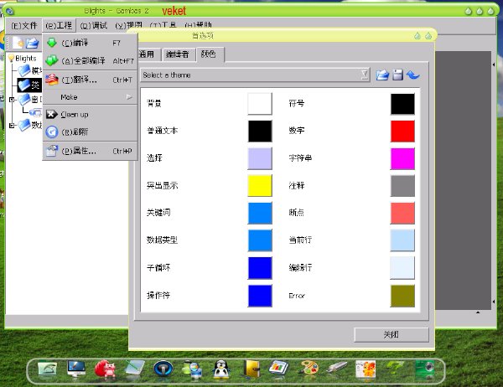Select the form item under 窗 folder
Screen dimensions: 503x387
[x=35, y=112]
